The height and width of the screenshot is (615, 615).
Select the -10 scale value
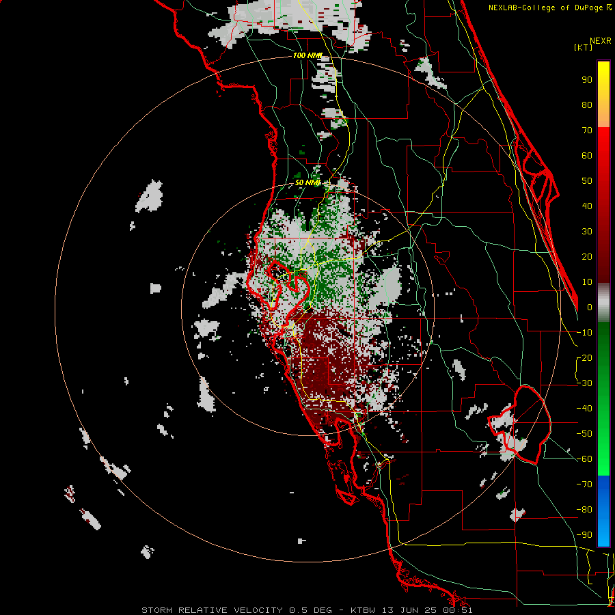(x=584, y=333)
